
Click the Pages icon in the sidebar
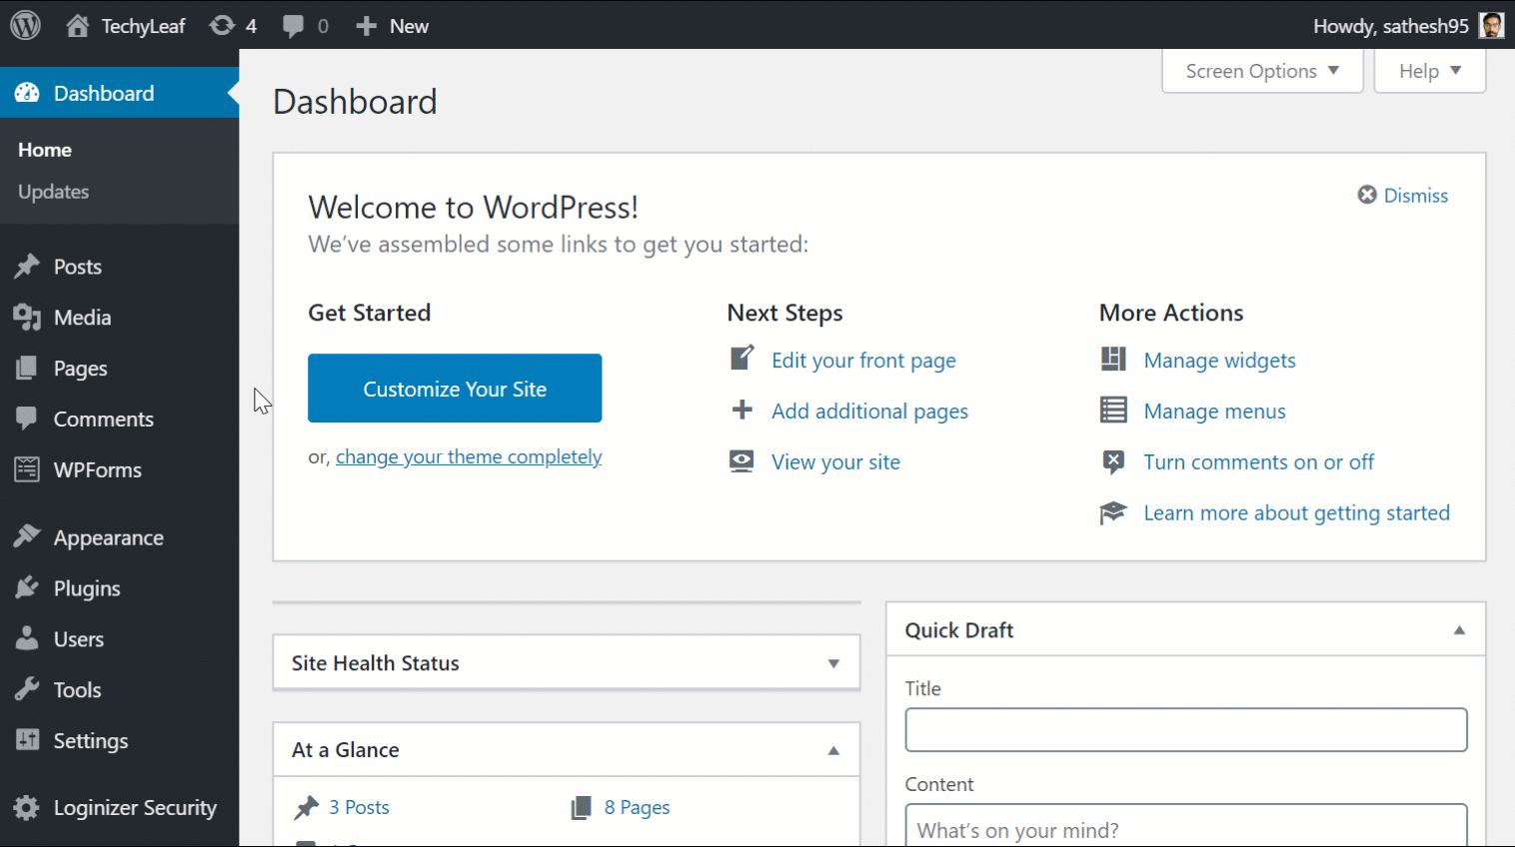pyautogui.click(x=27, y=369)
